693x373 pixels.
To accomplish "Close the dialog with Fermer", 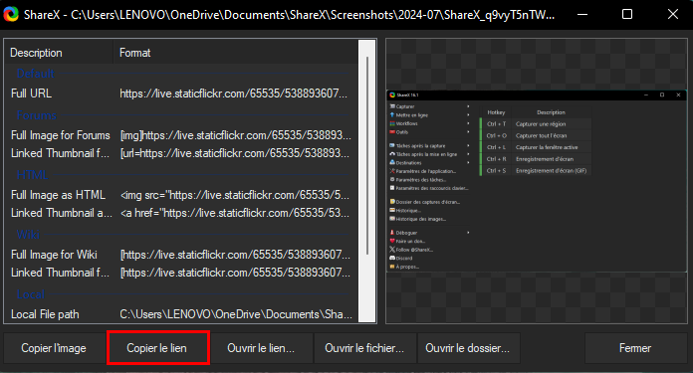I will point(635,348).
